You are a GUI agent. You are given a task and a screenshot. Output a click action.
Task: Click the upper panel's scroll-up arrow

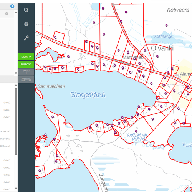(16, 12)
